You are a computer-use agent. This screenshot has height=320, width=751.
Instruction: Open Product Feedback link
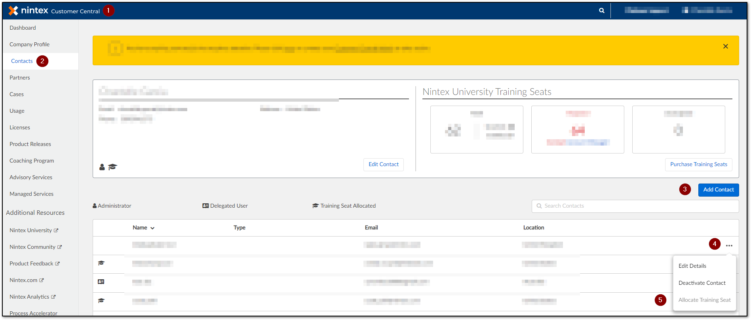click(x=31, y=263)
